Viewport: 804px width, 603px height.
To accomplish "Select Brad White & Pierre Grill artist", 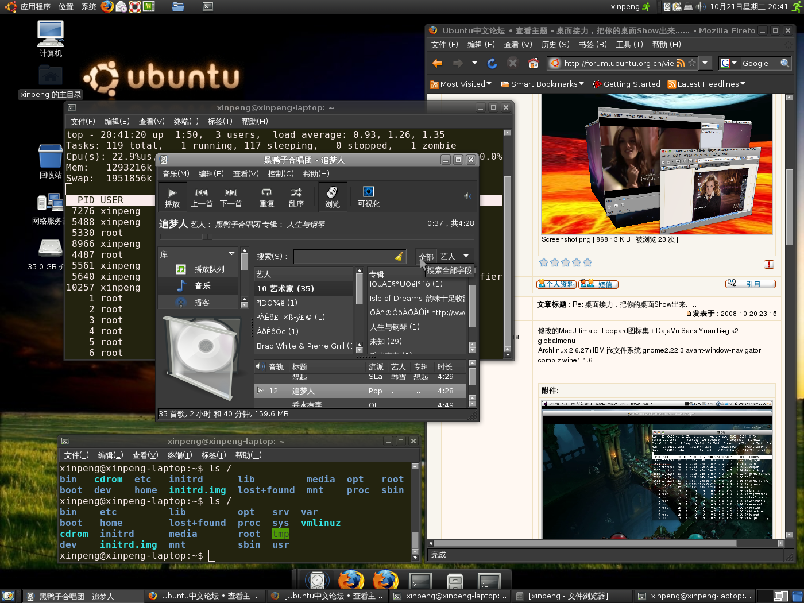I will click(304, 346).
